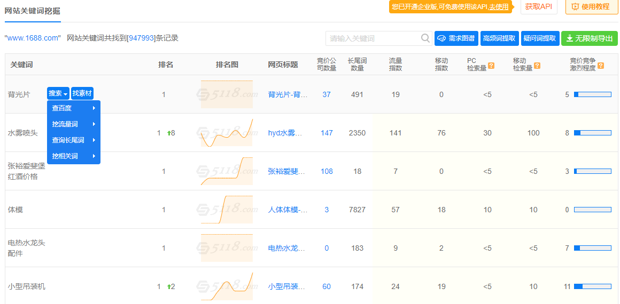Expand 查询长尾词 submenu item

[74, 140]
